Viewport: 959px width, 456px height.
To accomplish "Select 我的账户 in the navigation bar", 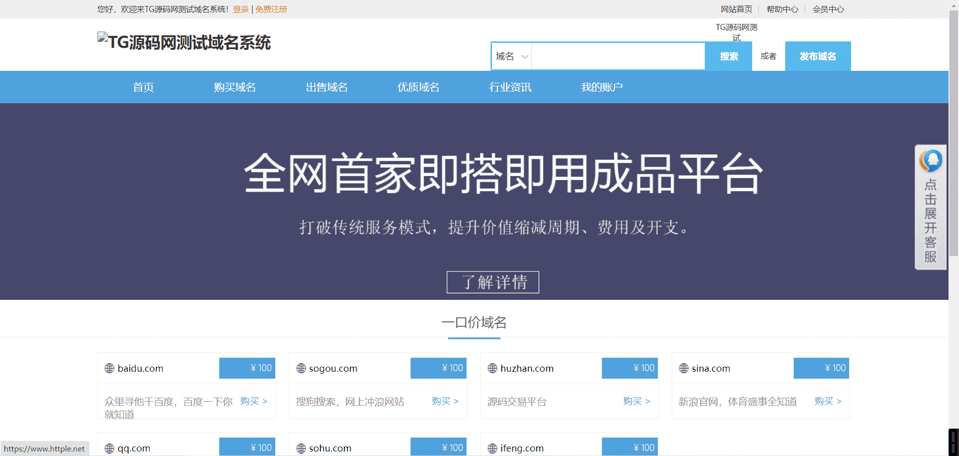I will 601,87.
